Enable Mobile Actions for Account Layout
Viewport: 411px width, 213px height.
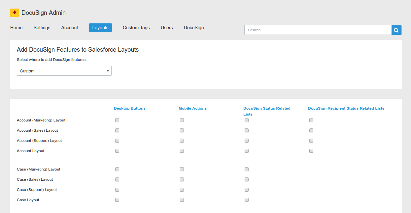[x=182, y=151]
